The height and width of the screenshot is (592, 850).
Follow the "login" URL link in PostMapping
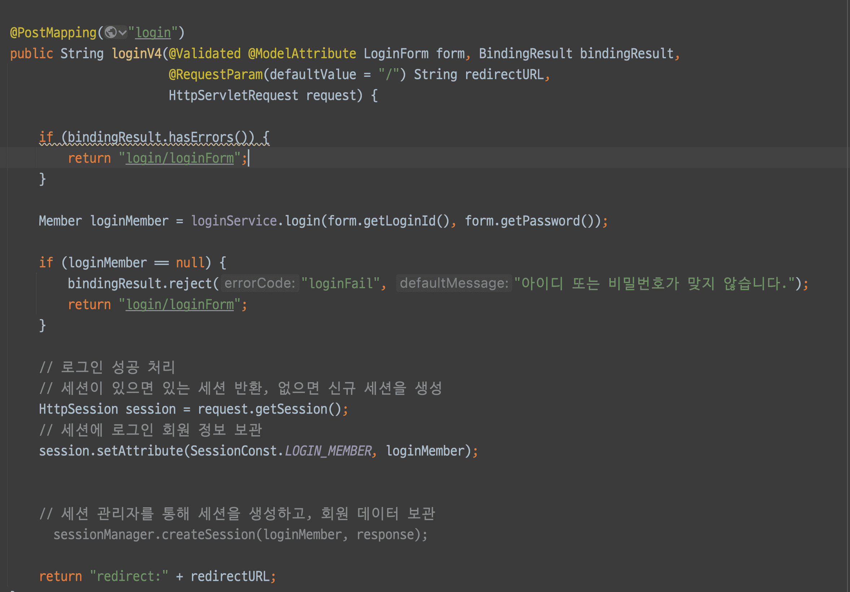point(153,33)
